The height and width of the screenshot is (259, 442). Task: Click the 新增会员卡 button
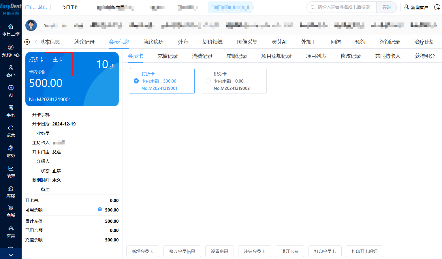tap(142, 251)
